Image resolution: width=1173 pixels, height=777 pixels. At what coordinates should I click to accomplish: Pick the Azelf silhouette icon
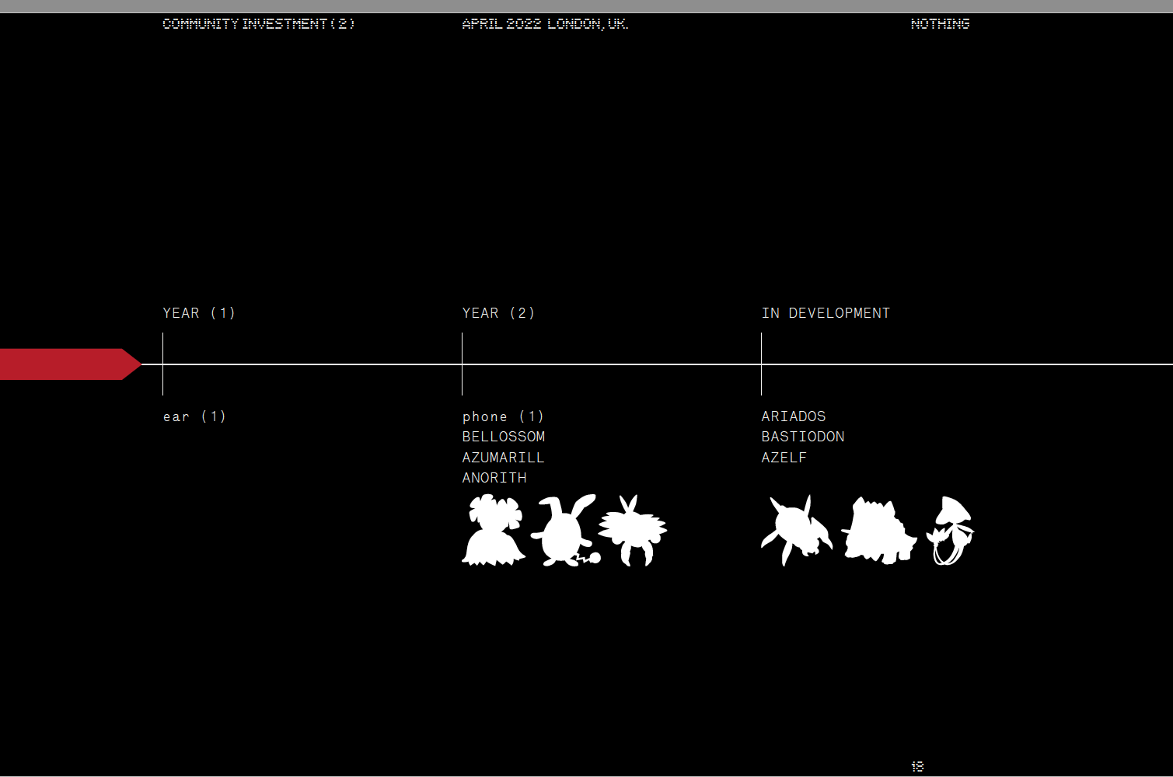pyautogui.click(x=950, y=531)
